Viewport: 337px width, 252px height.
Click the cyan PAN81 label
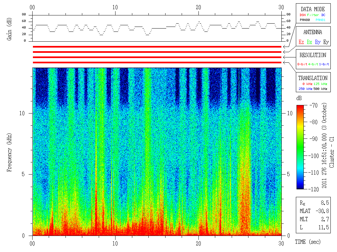(321, 20)
